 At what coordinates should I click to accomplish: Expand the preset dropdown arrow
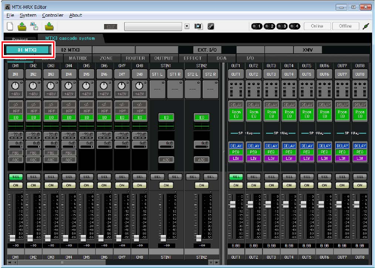(x=187, y=26)
